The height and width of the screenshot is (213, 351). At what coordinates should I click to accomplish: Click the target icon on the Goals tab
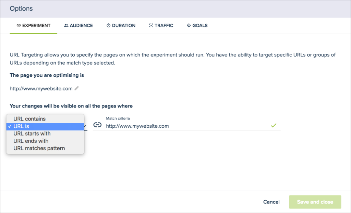[188, 25]
